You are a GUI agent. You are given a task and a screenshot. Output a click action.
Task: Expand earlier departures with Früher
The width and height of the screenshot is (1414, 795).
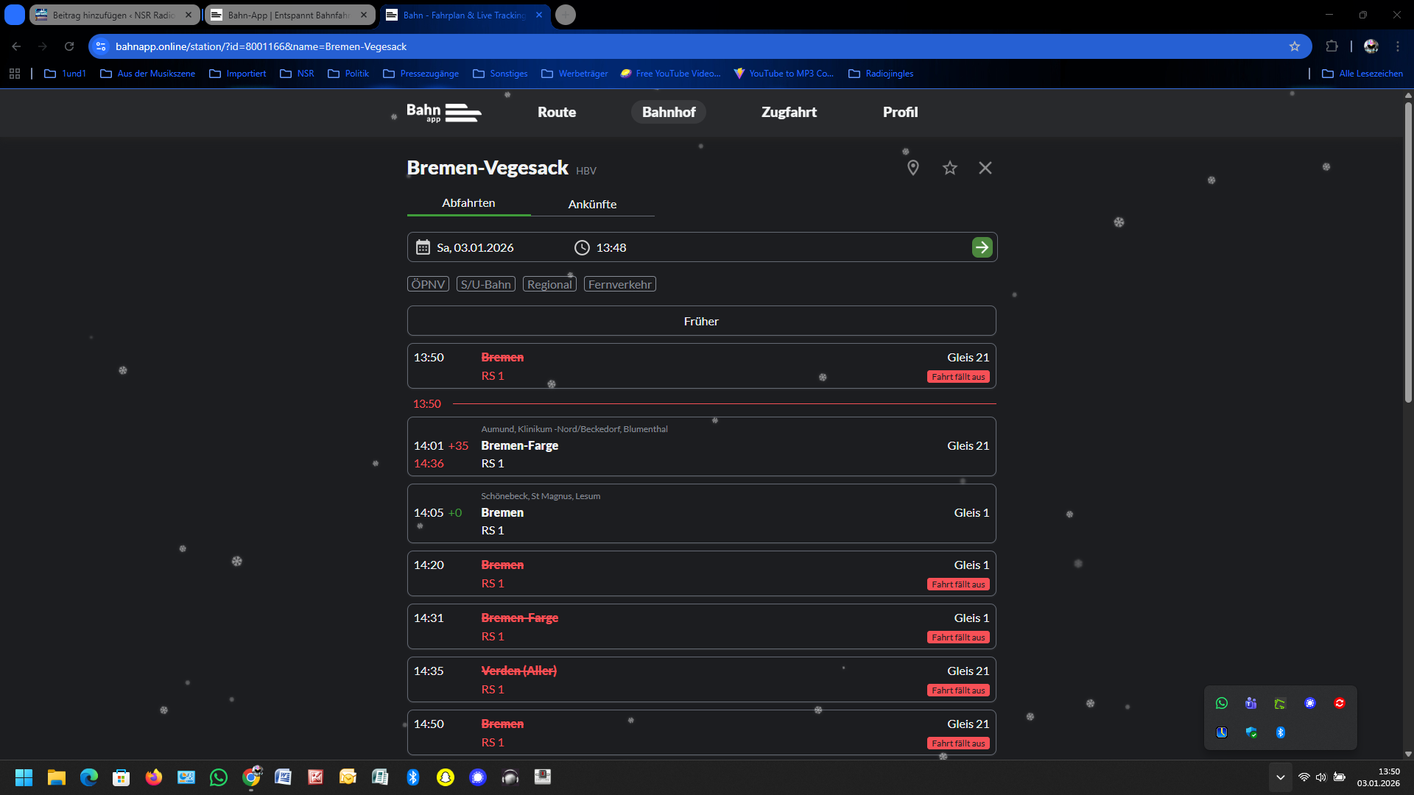[x=701, y=321]
